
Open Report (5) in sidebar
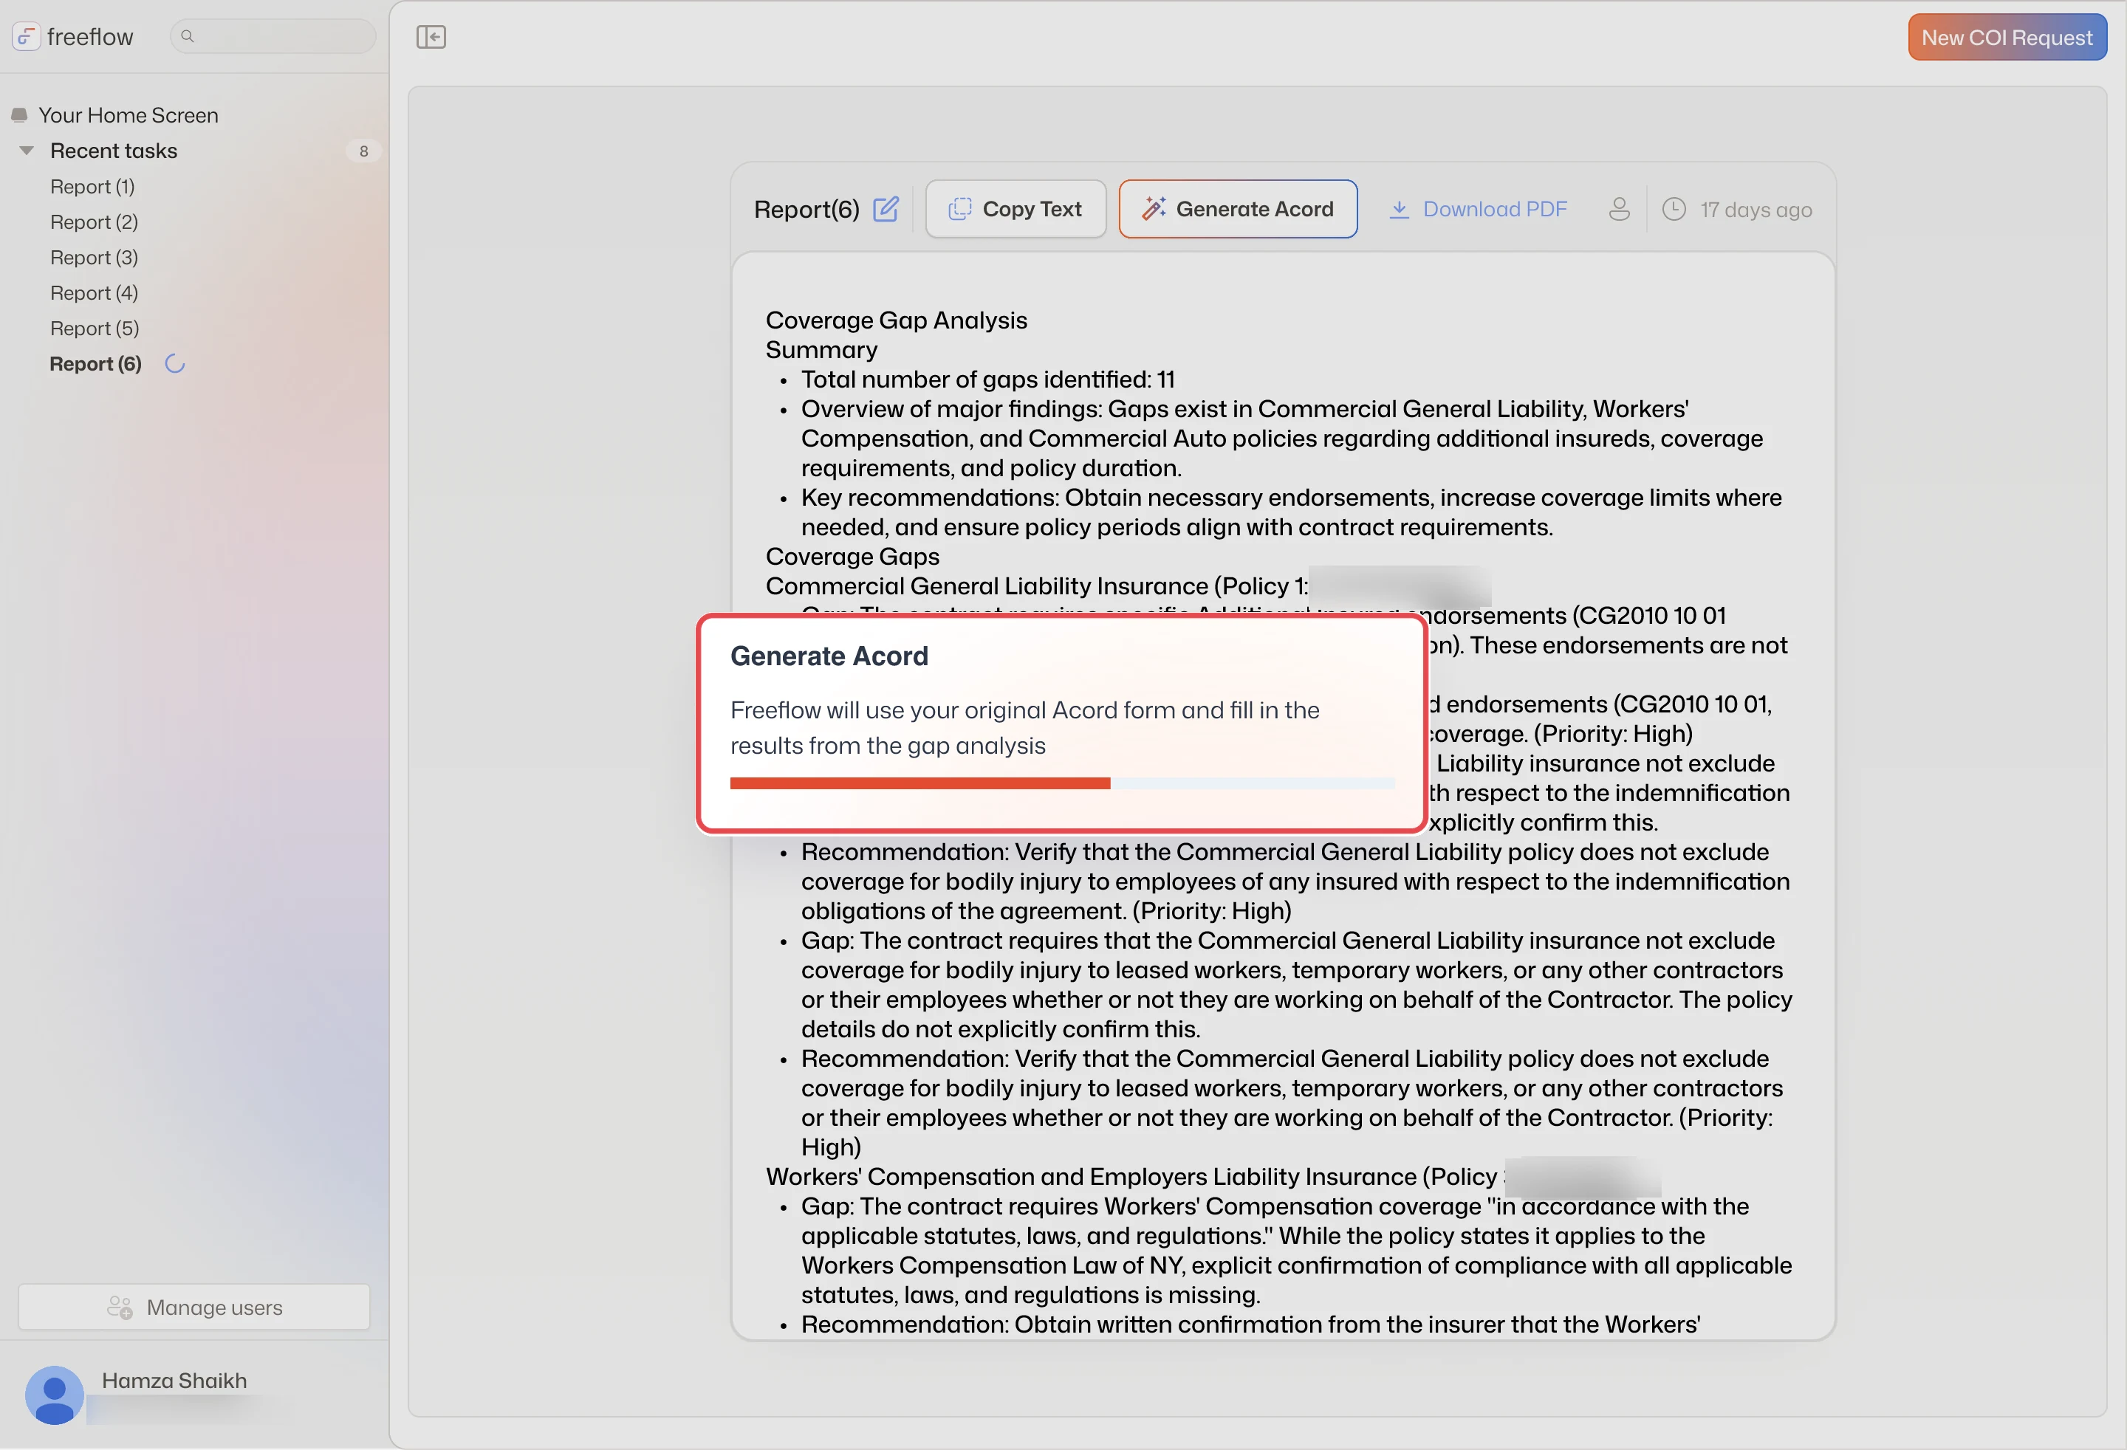coord(95,329)
